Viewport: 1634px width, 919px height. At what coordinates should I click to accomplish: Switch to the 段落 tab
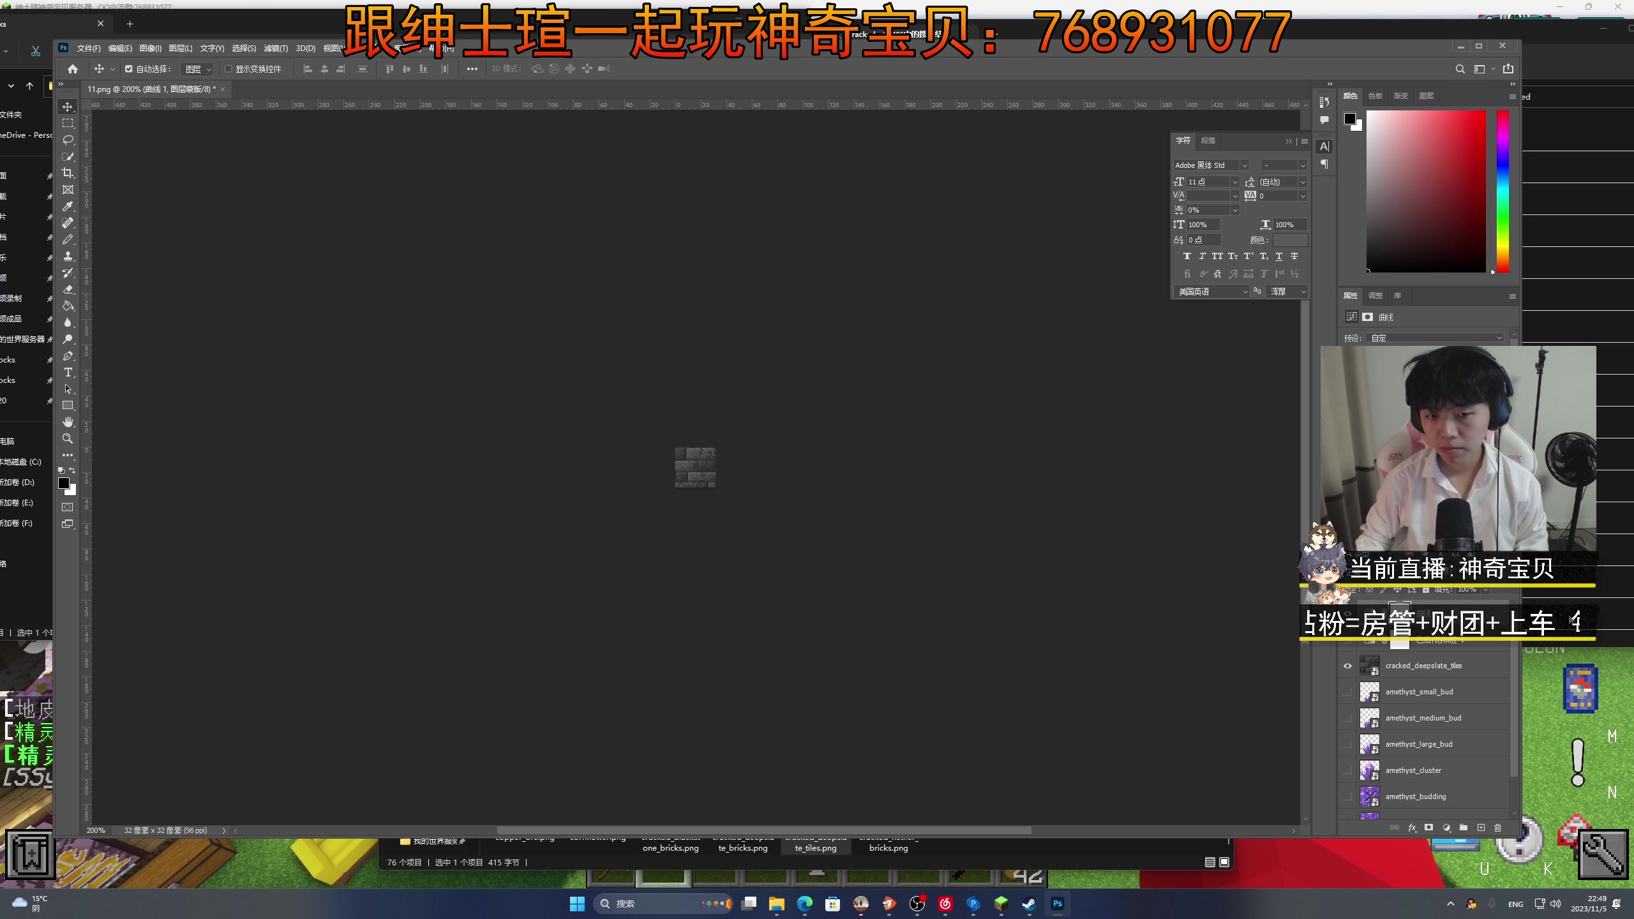click(1208, 140)
